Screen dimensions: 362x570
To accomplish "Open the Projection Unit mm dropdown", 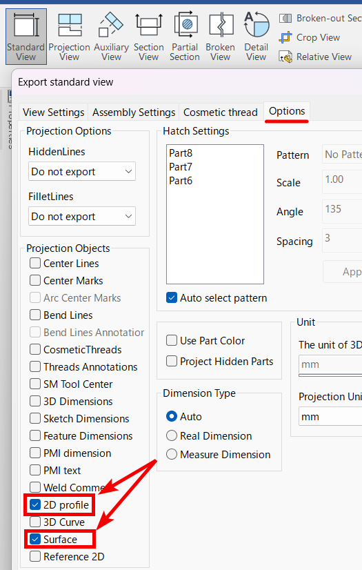I will [330, 416].
